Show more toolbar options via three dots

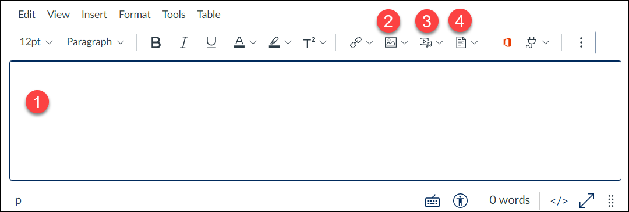tap(581, 42)
